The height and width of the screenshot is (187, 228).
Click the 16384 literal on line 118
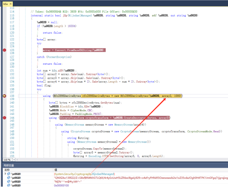click(x=71, y=26)
